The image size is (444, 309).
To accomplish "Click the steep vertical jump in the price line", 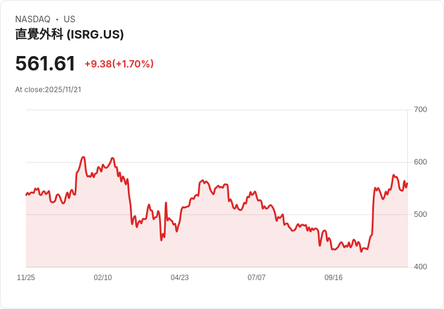I will coord(373,211).
